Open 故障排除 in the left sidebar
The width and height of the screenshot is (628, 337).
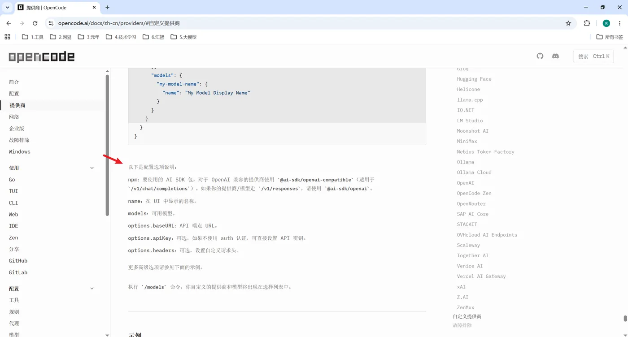(x=19, y=140)
